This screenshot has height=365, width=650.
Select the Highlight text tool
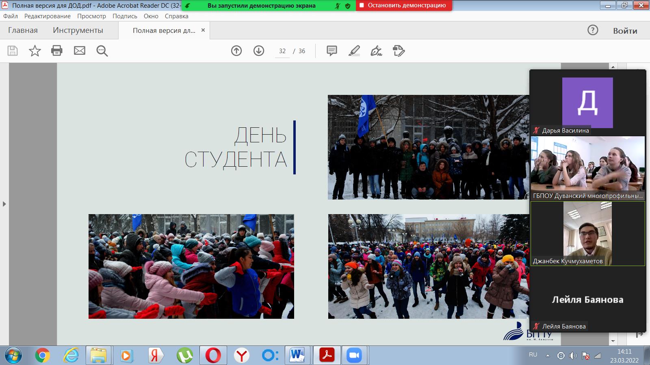click(x=354, y=51)
